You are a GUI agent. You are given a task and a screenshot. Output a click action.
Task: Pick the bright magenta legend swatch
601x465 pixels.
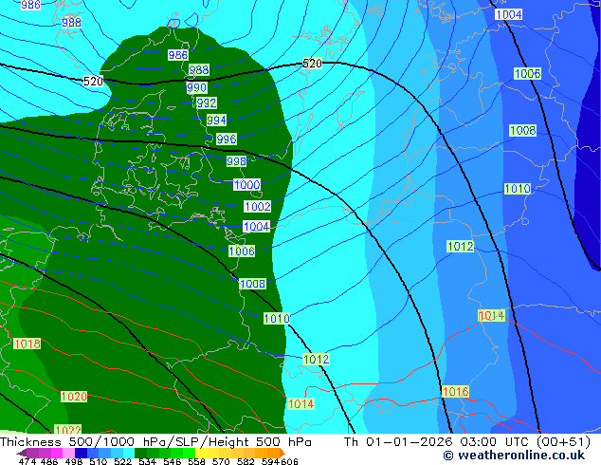coord(57,453)
